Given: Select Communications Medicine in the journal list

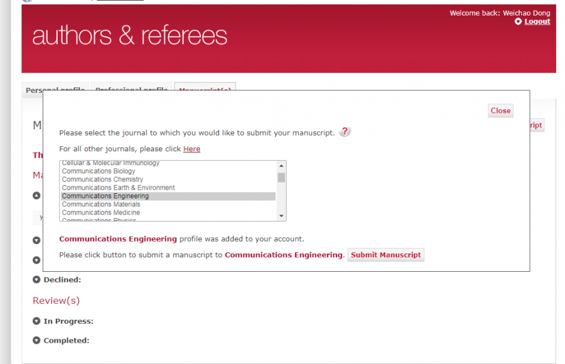Looking at the screenshot, I should coord(168,212).
